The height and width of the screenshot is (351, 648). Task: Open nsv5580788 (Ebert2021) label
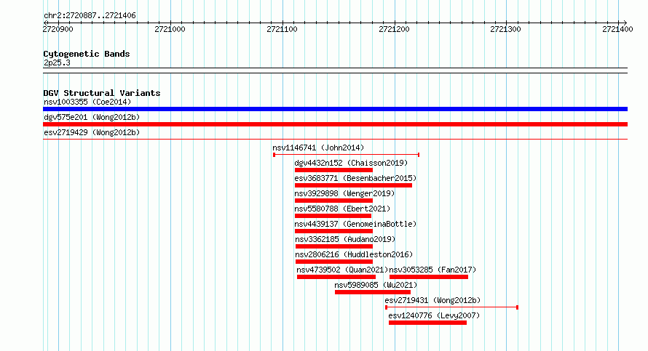point(342,209)
